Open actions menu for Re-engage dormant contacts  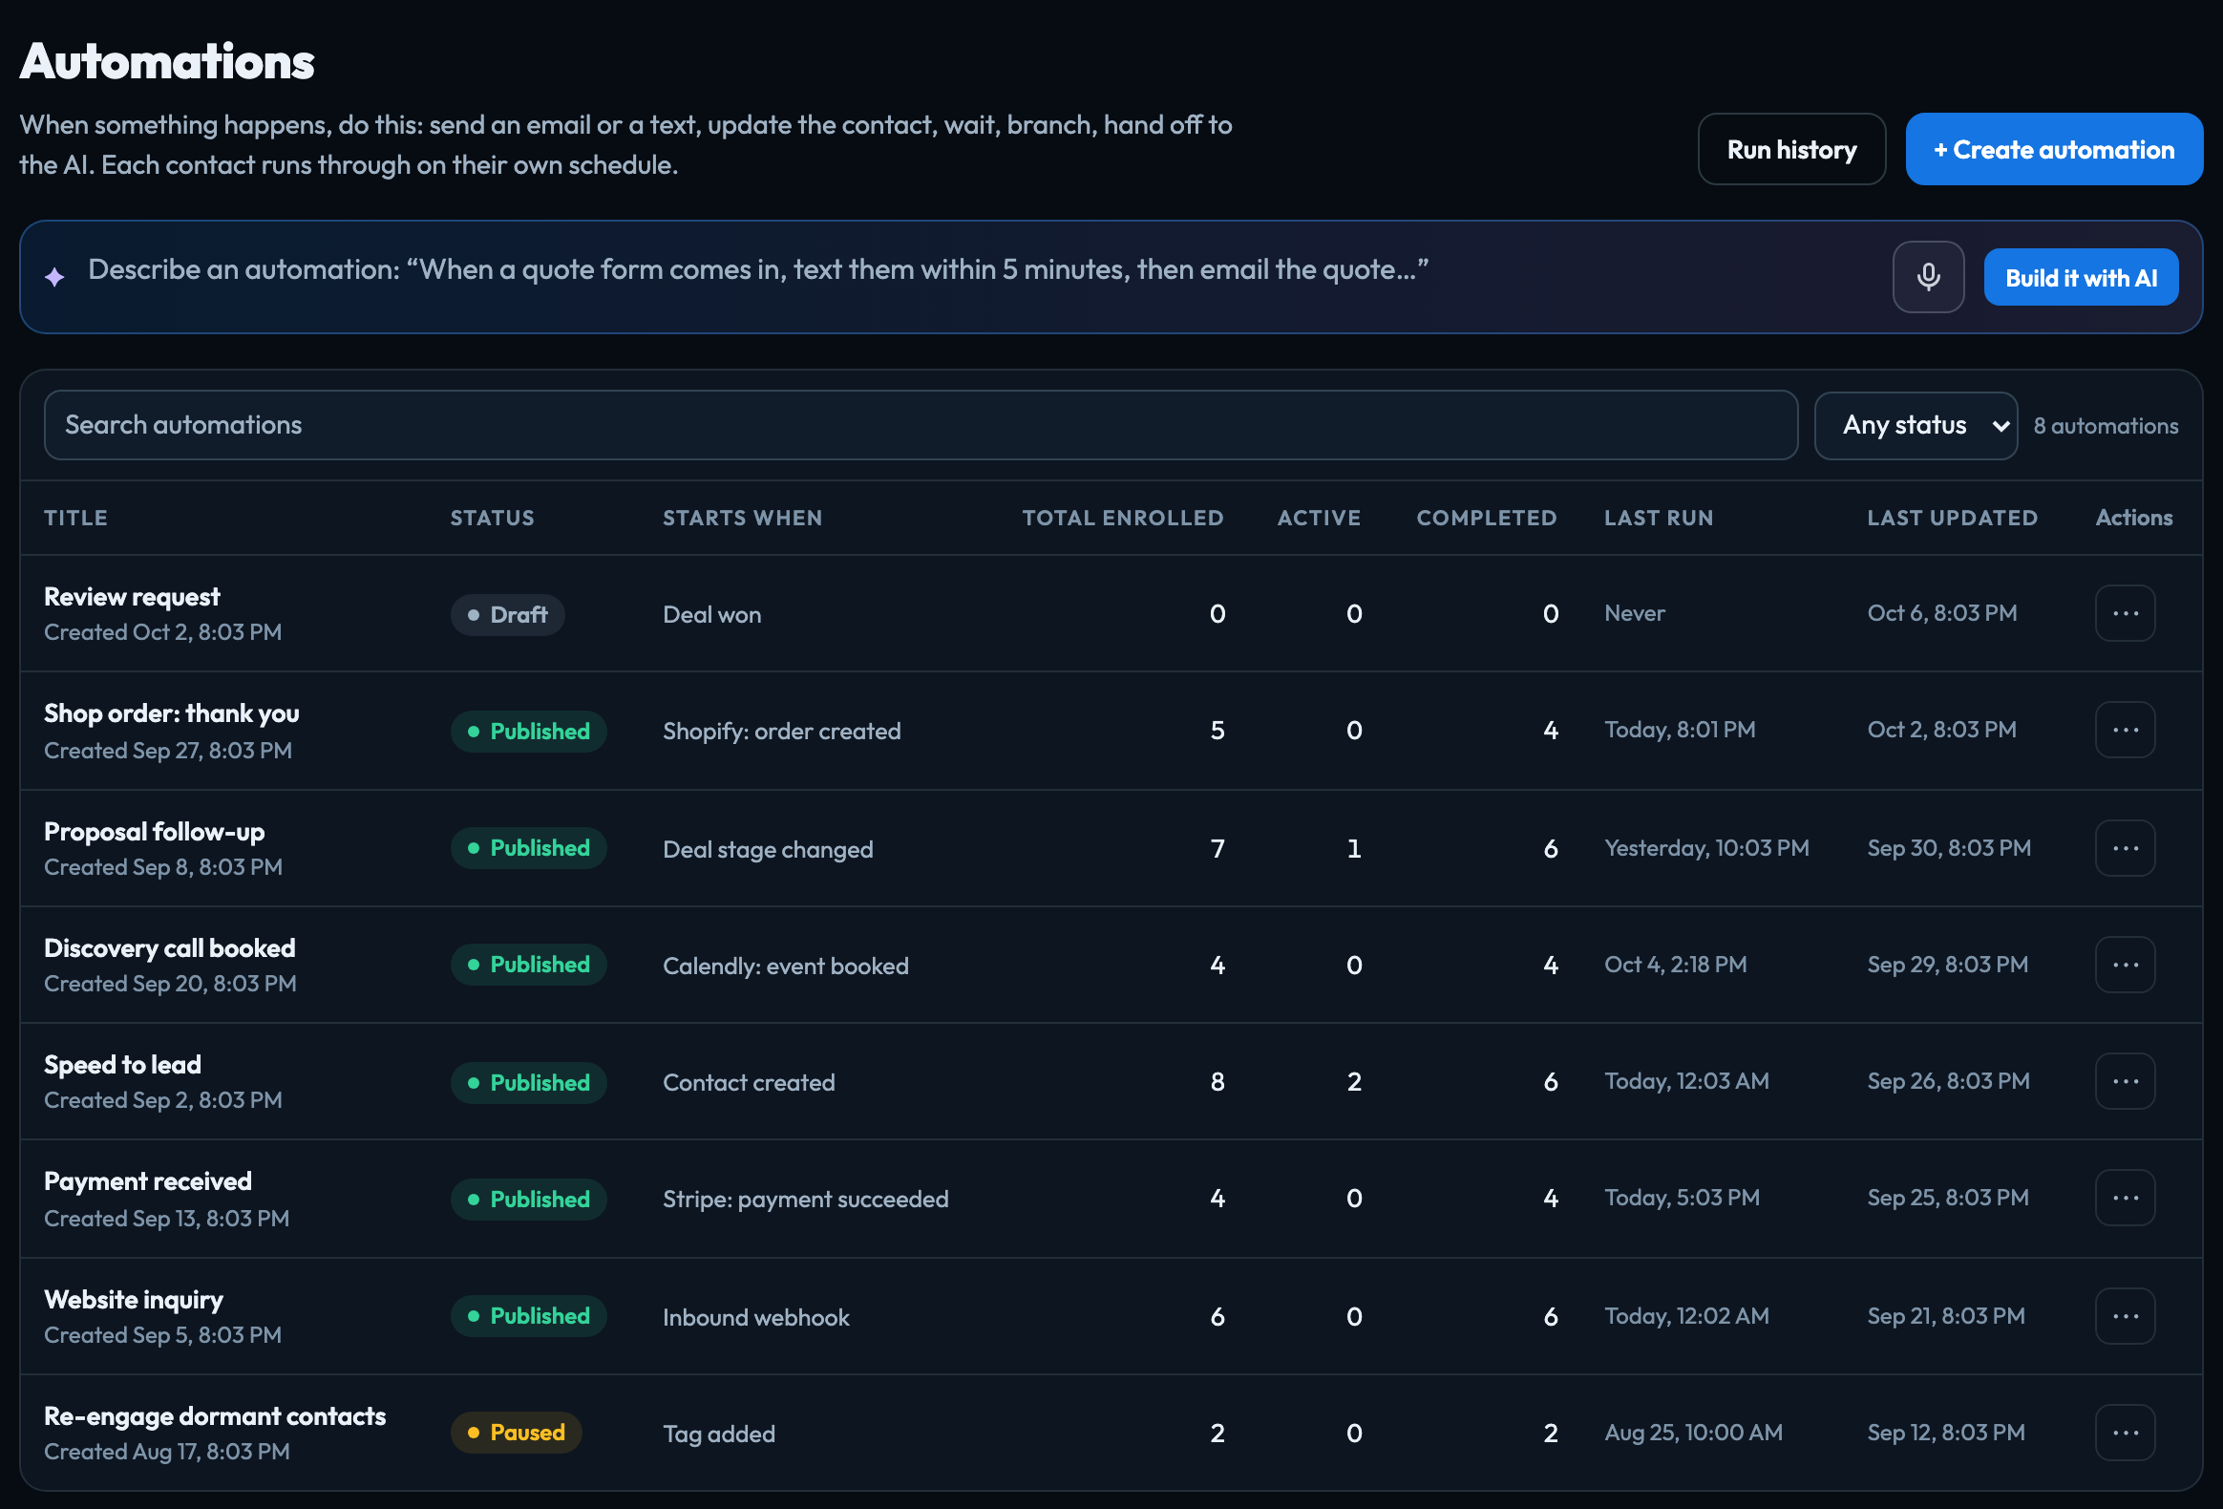tap(2125, 1434)
